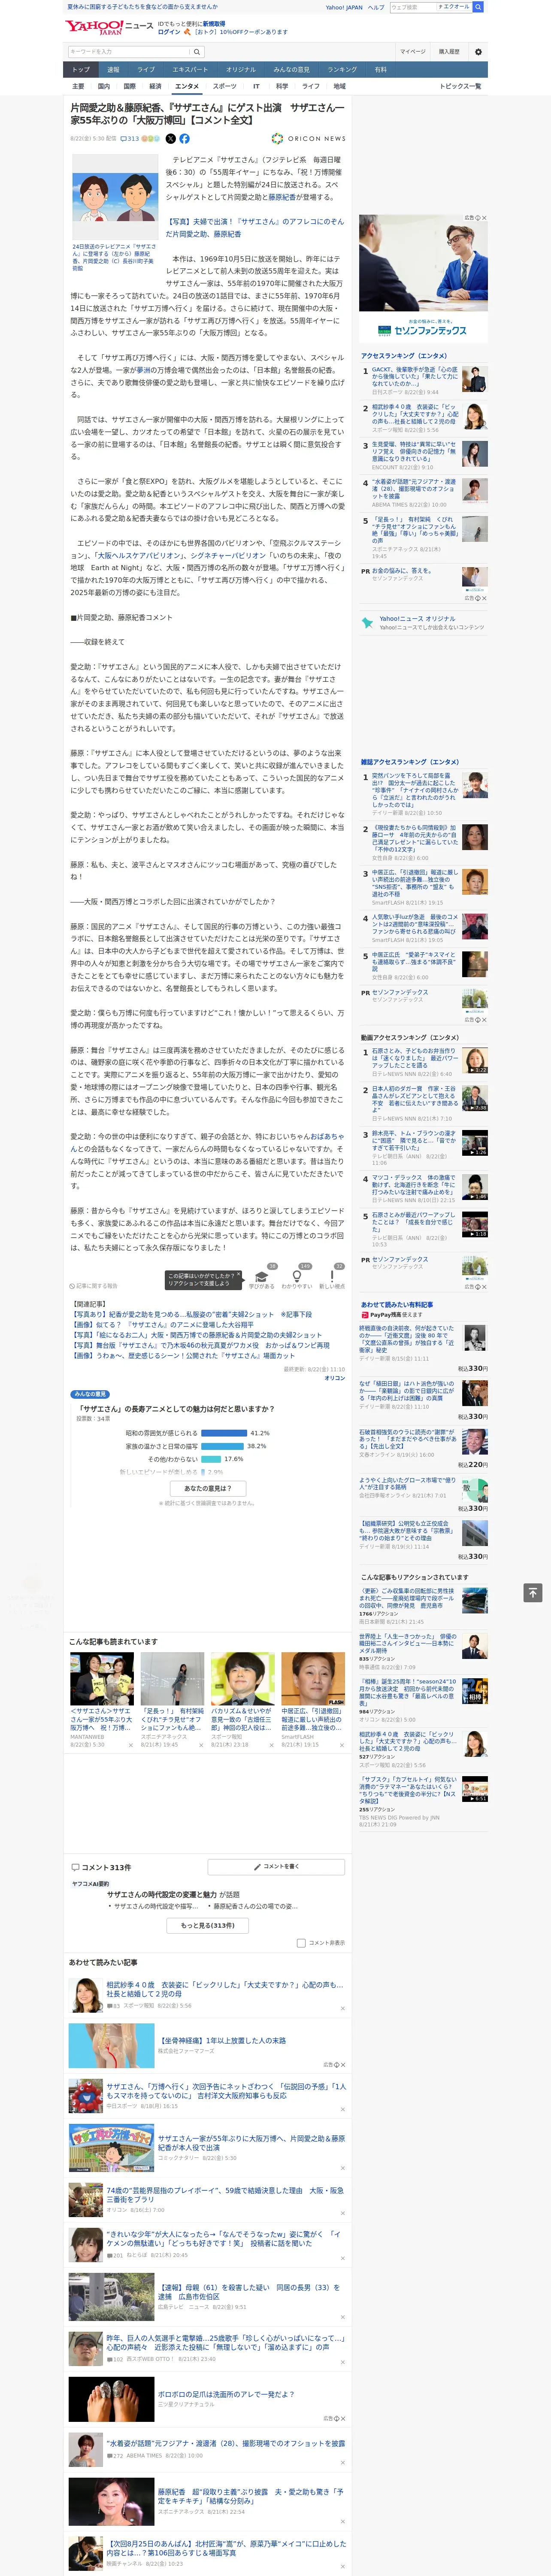Open the ランキング tab
Screen dimensions: 551x2576
pyautogui.click(x=342, y=70)
